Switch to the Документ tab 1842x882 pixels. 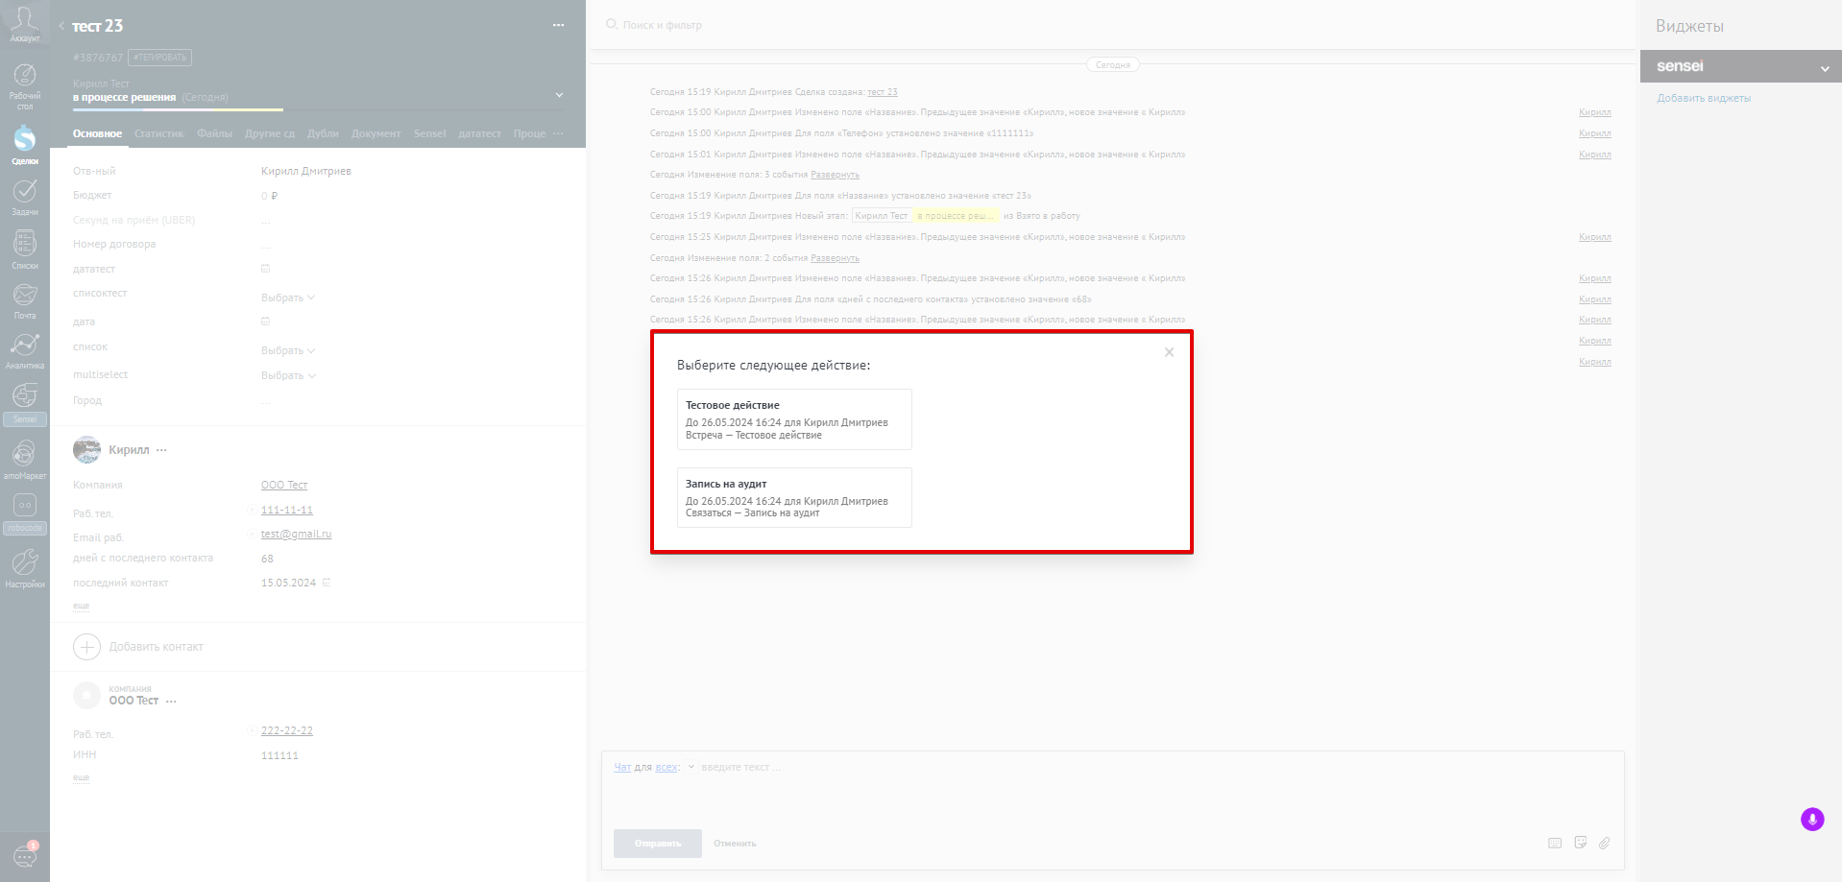click(x=376, y=133)
